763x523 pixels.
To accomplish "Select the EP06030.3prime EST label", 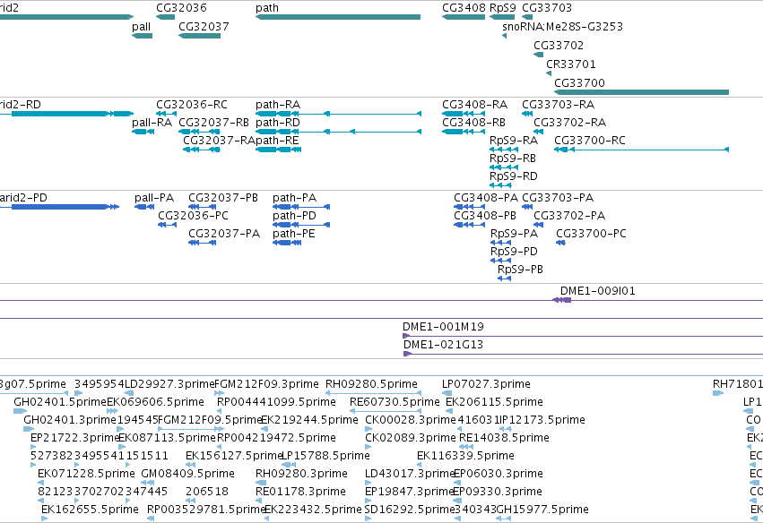I will 499,474.
